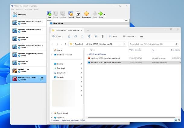Close the kali-linux Explorer tab

coord(81,30)
